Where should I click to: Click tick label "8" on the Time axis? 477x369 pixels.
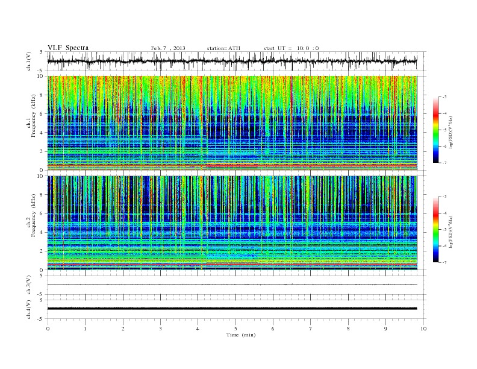(348, 329)
